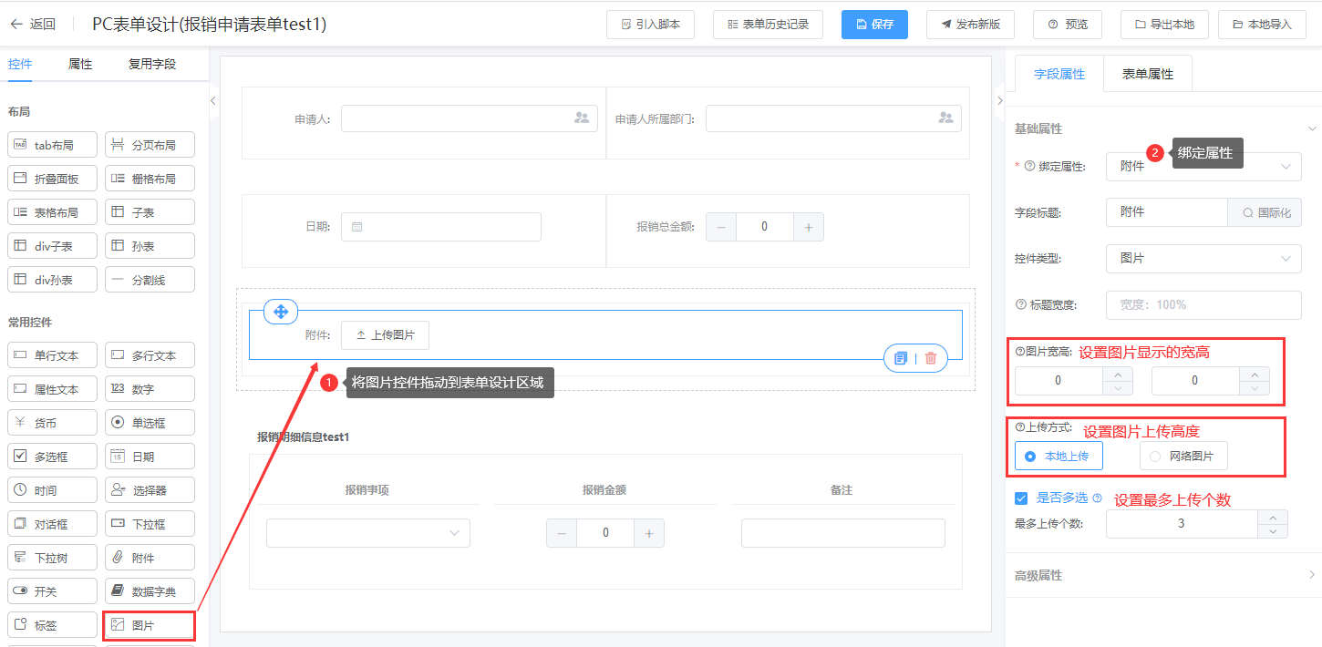
Task: Click the 发布新版 button
Action: click(x=969, y=25)
